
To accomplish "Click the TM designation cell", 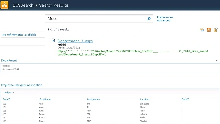I will tap(88, 104).
